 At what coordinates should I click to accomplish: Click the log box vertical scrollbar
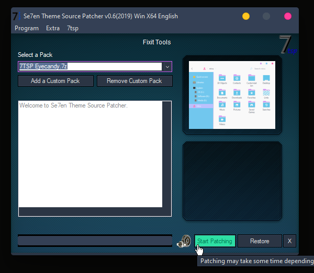(166, 154)
